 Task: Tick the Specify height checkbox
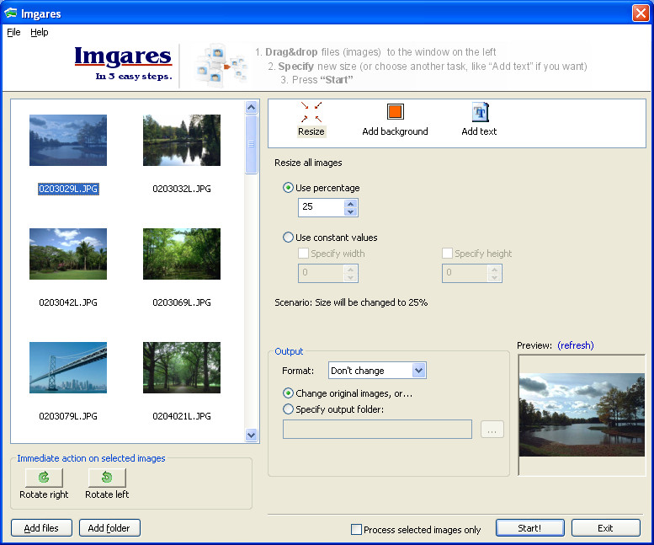click(x=447, y=254)
